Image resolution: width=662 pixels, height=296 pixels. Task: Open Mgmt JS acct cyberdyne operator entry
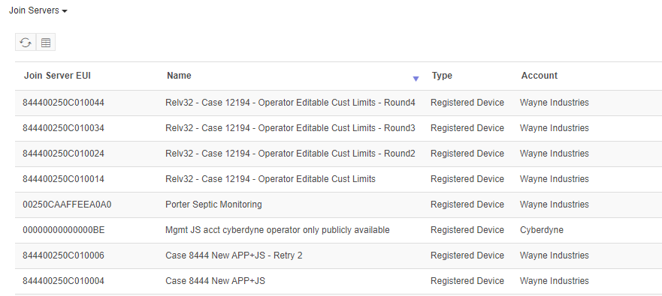tap(277, 230)
